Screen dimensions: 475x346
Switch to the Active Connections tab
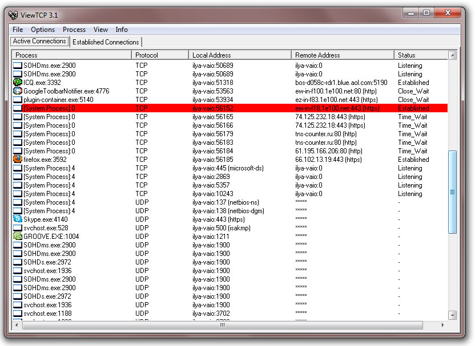coord(39,41)
